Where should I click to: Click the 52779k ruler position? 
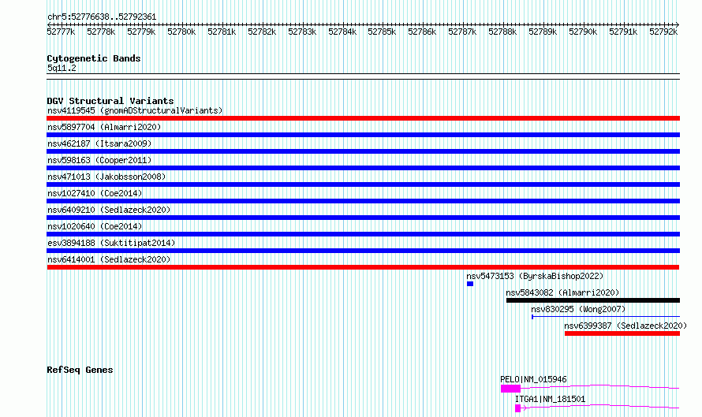pos(141,32)
